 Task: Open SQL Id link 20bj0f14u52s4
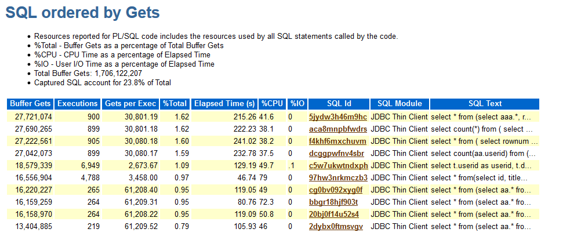click(335, 214)
